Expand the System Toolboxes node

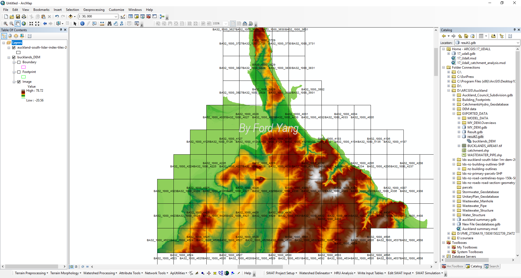tap(449, 252)
